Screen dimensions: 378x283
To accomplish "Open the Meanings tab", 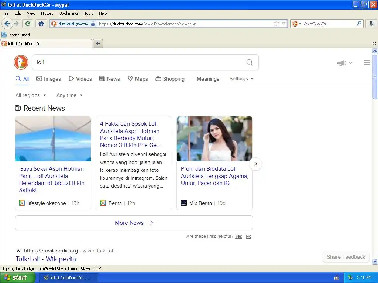I will click(208, 79).
